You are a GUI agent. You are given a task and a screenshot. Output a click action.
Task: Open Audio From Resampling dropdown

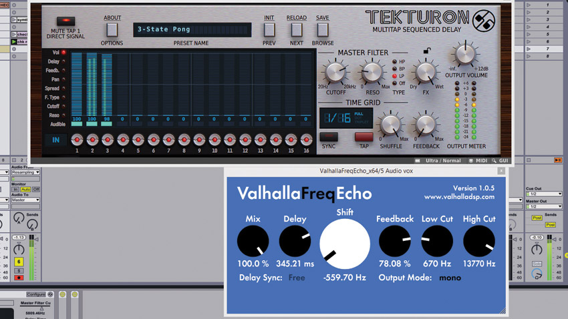25,173
